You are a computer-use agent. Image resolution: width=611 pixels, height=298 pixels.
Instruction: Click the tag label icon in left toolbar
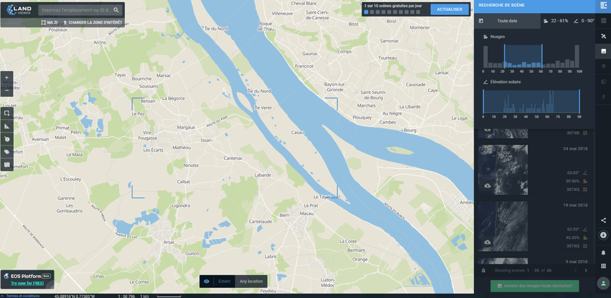pyautogui.click(x=7, y=152)
